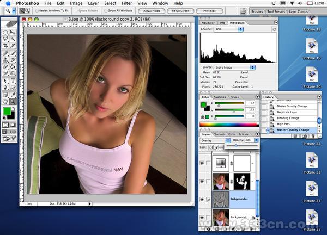The image size is (327, 235).
Task: Hide the Background layer using eye icon
Action: 202,218
